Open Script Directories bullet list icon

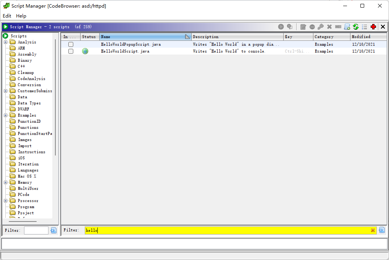pyautogui.click(x=365, y=27)
